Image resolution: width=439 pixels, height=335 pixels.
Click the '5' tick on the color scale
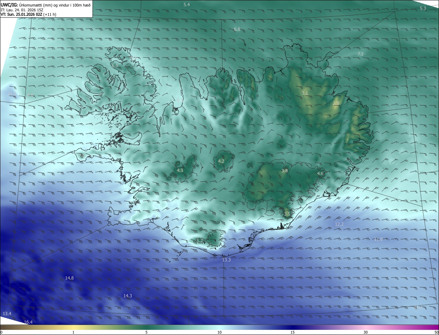tap(146, 332)
